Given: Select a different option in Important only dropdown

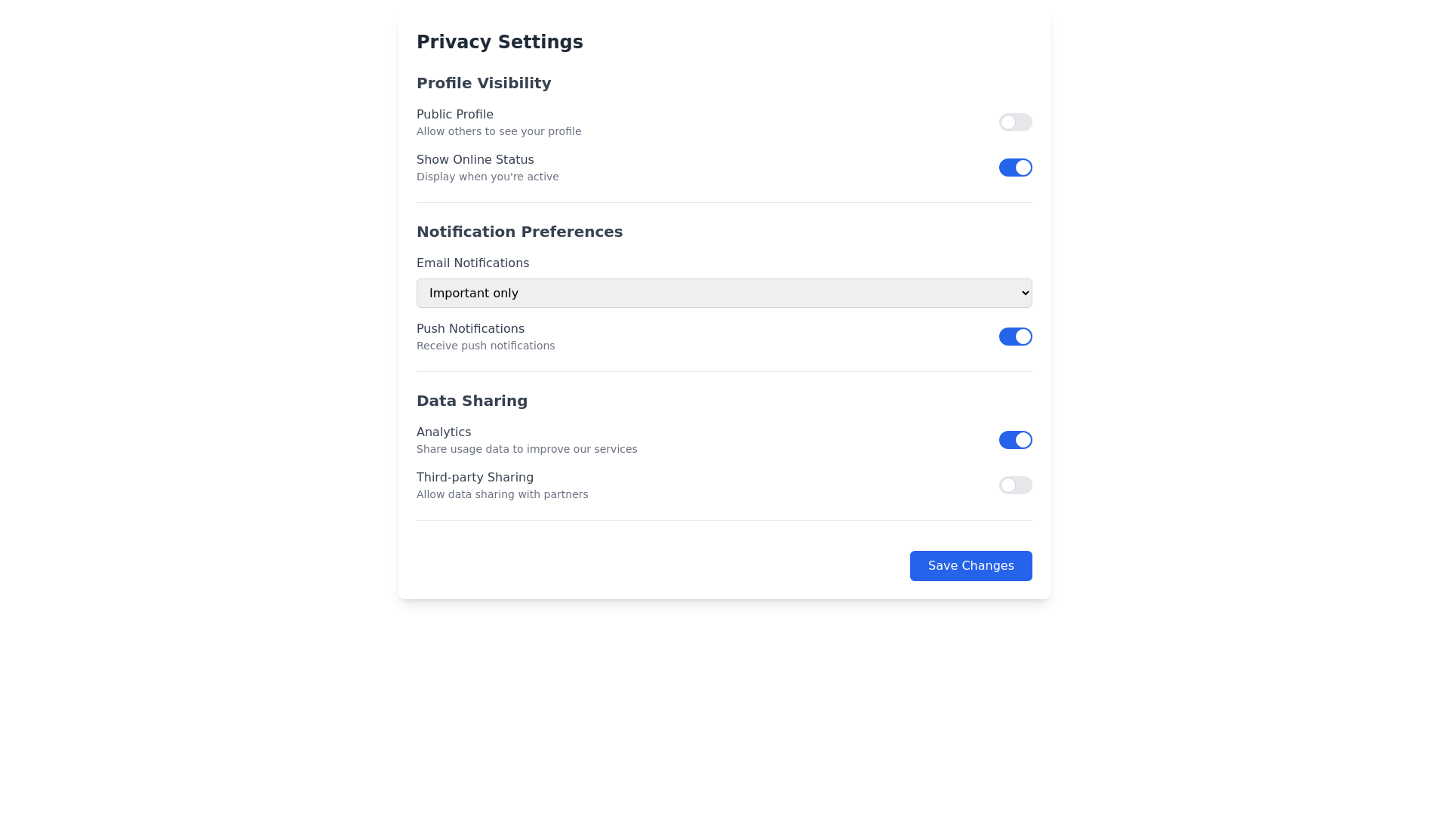Looking at the screenshot, I should [724, 293].
